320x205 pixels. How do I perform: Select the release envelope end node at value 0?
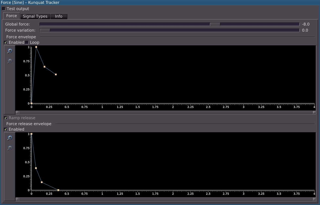tap(58, 190)
